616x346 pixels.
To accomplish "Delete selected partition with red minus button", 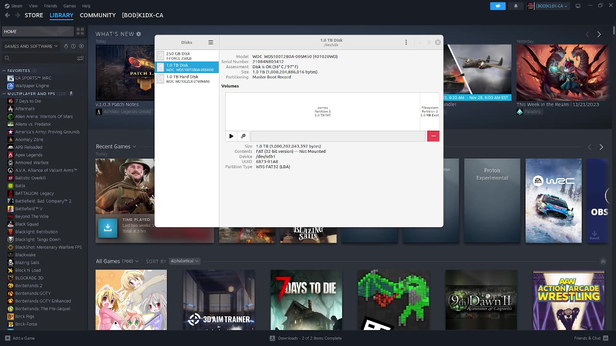I will tap(433, 136).
